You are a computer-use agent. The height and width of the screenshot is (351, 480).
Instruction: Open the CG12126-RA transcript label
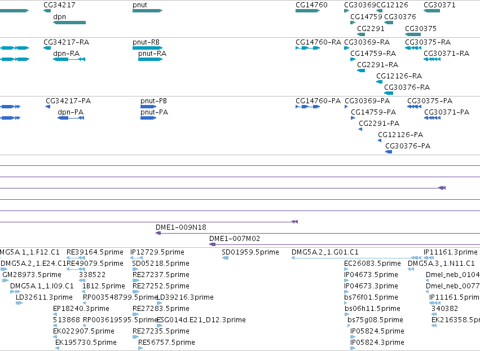coord(399,76)
